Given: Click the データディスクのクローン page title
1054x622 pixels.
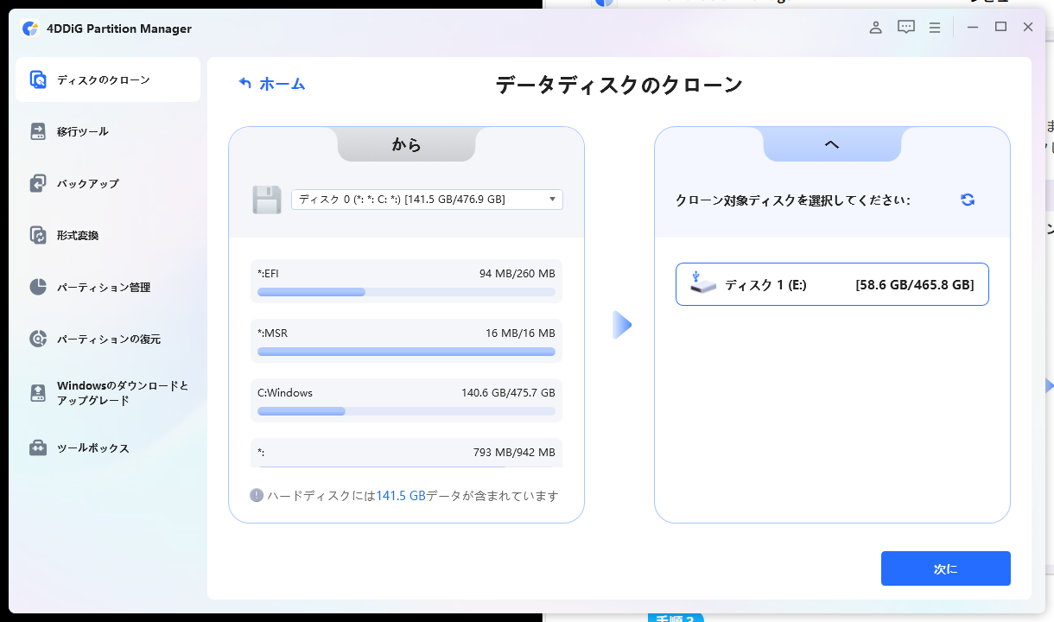Looking at the screenshot, I should (619, 85).
